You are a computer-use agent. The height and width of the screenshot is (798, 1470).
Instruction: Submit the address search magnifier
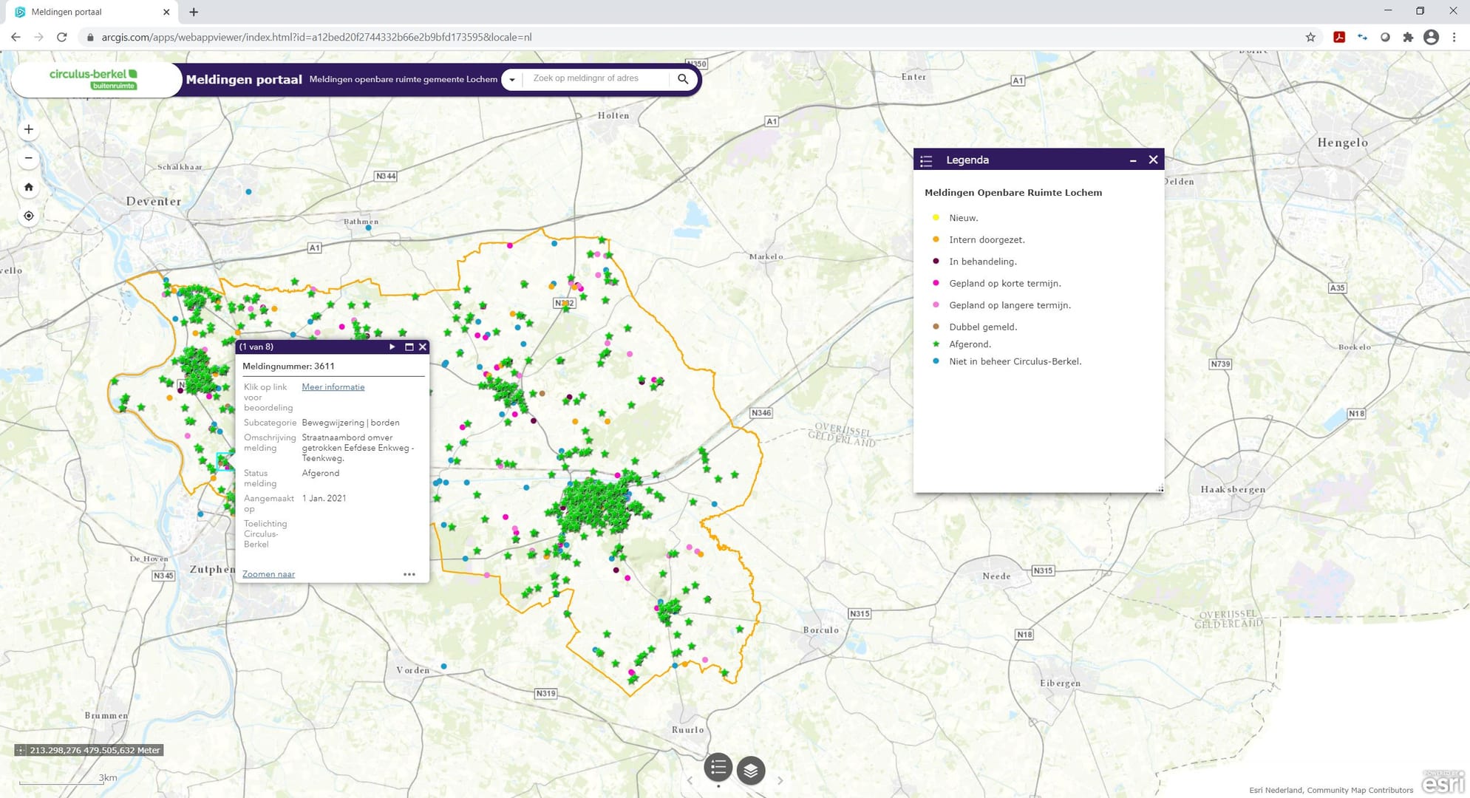pos(683,78)
